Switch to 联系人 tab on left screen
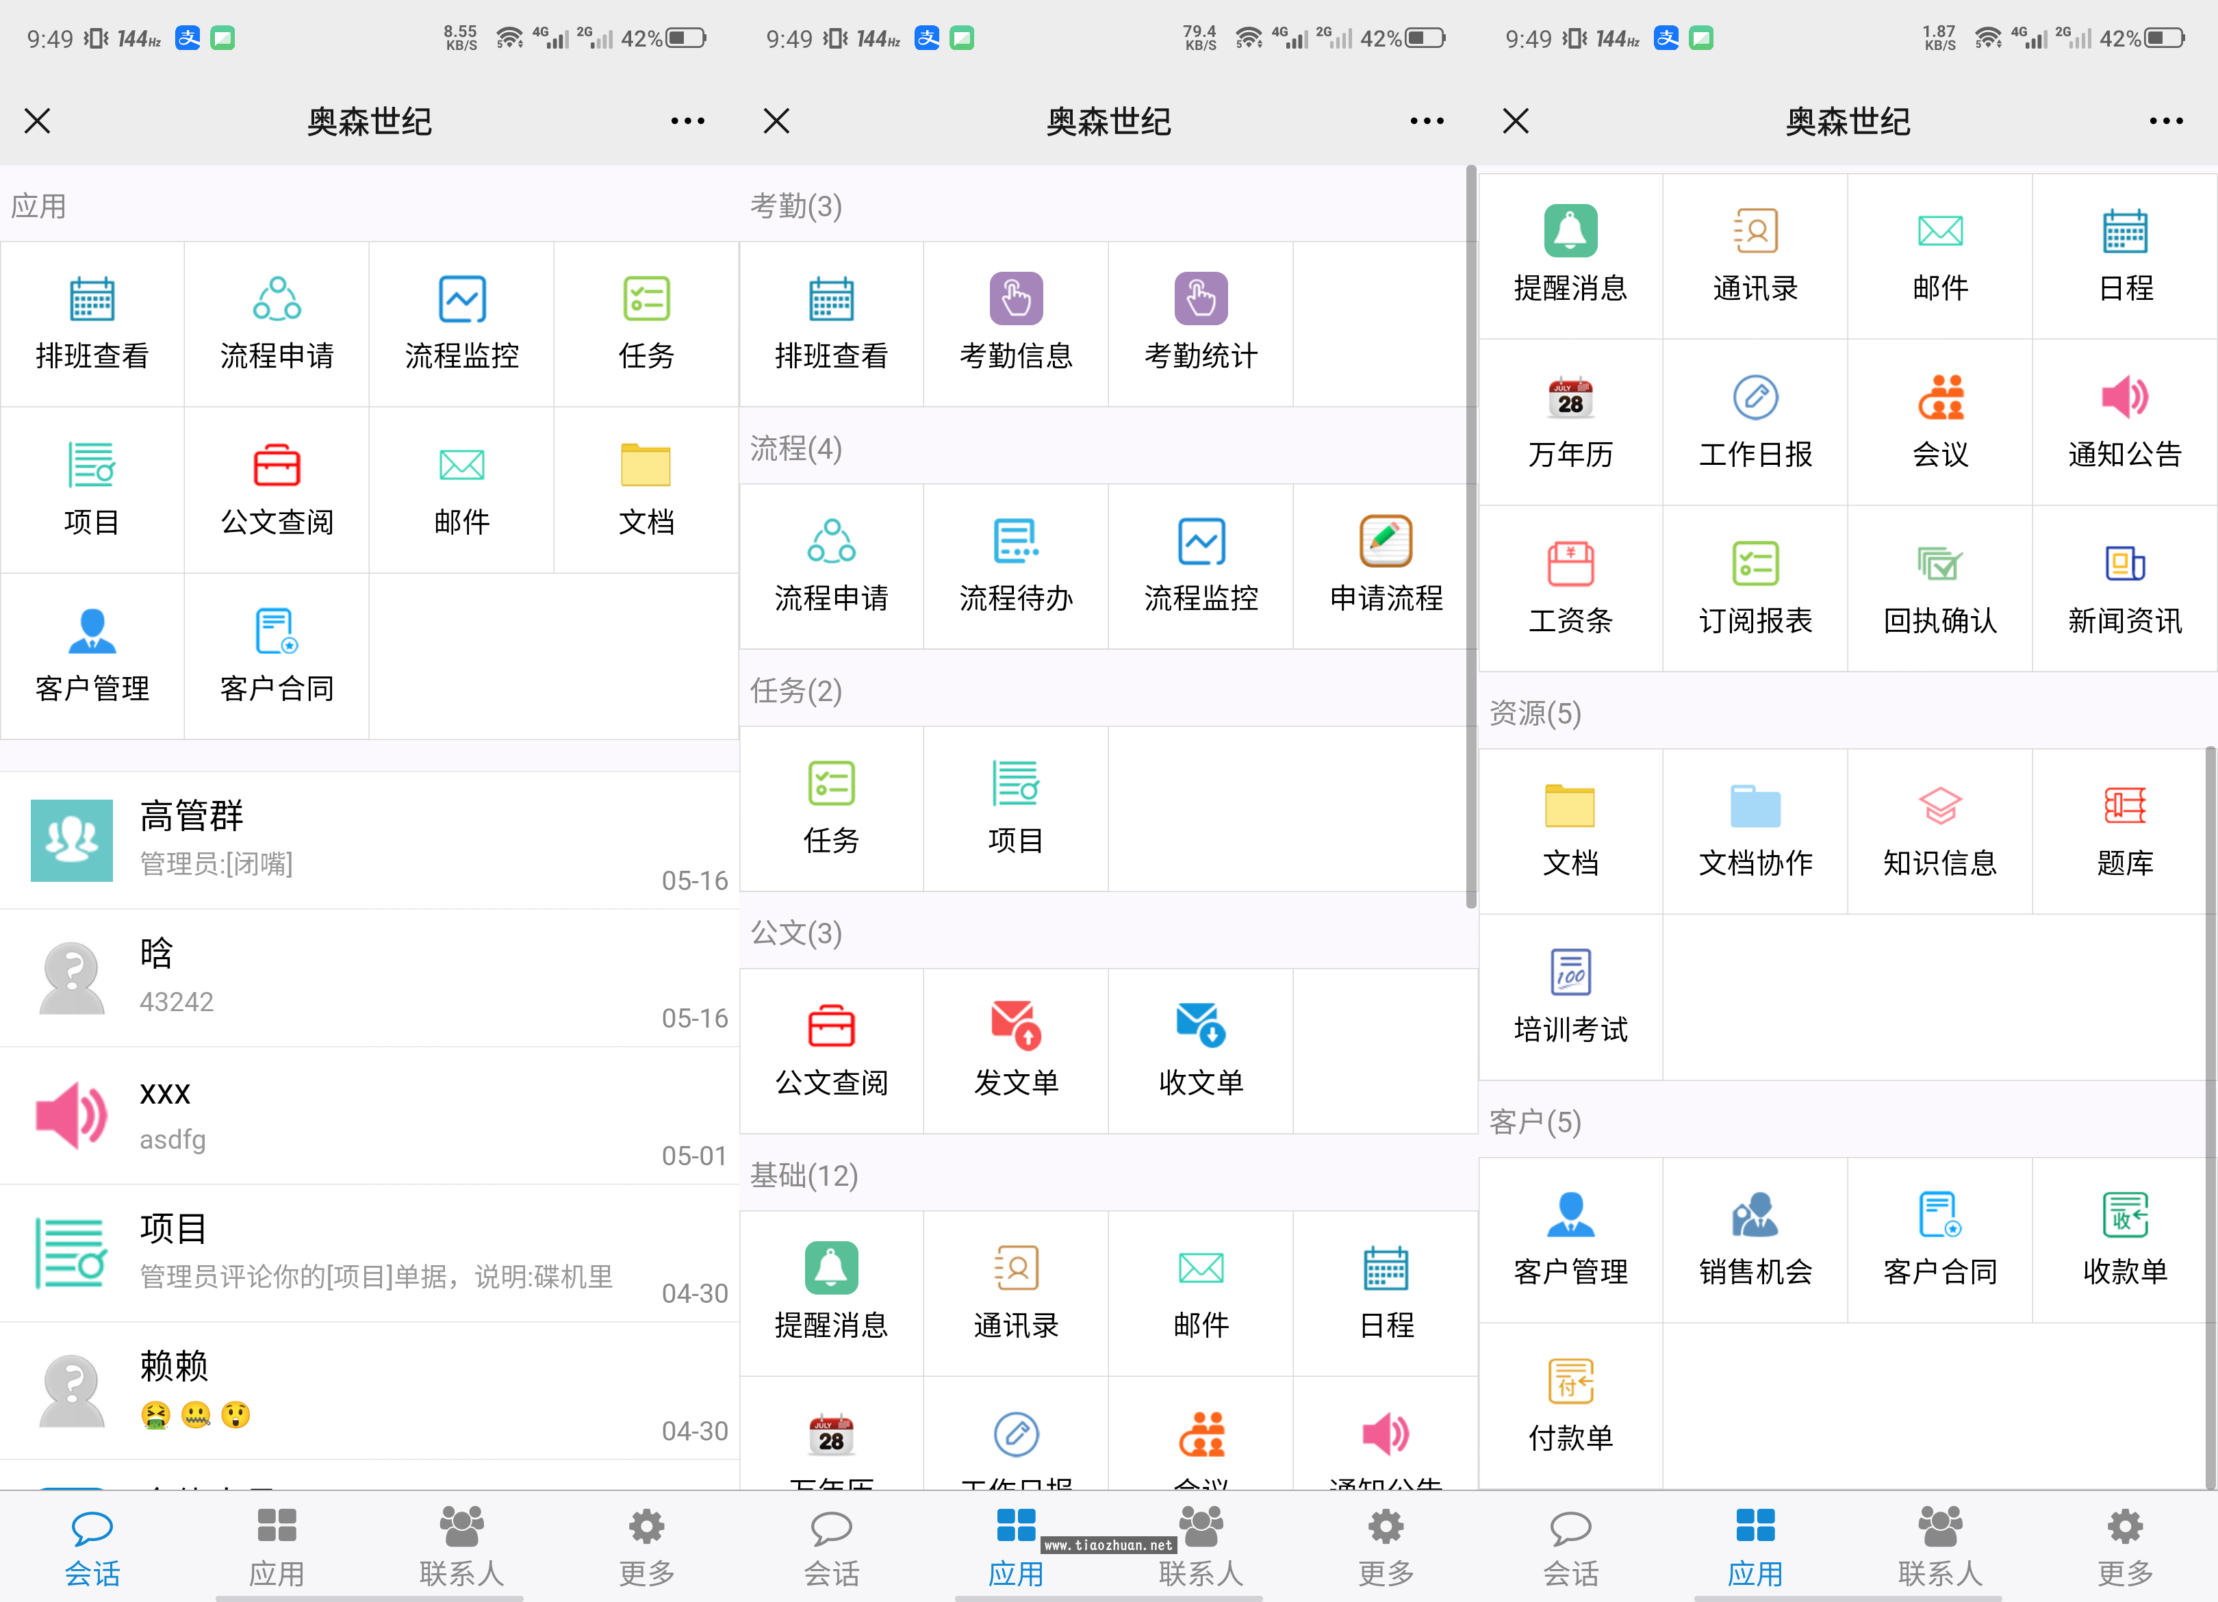This screenshot has width=2218, height=1602. pyautogui.click(x=461, y=1547)
